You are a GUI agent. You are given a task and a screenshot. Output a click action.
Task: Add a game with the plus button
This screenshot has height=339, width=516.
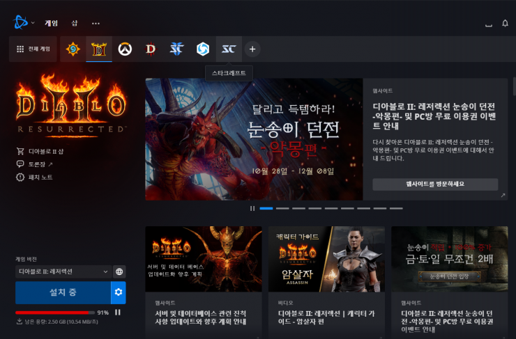tap(252, 49)
